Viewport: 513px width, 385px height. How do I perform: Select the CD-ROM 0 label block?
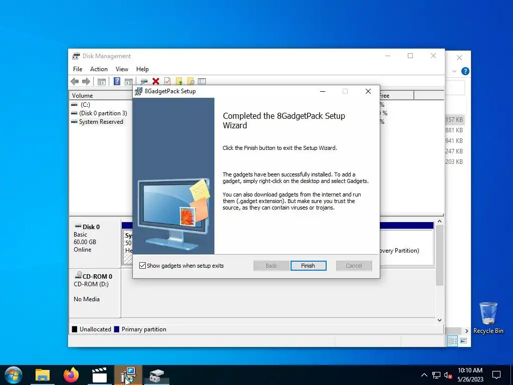95,293
